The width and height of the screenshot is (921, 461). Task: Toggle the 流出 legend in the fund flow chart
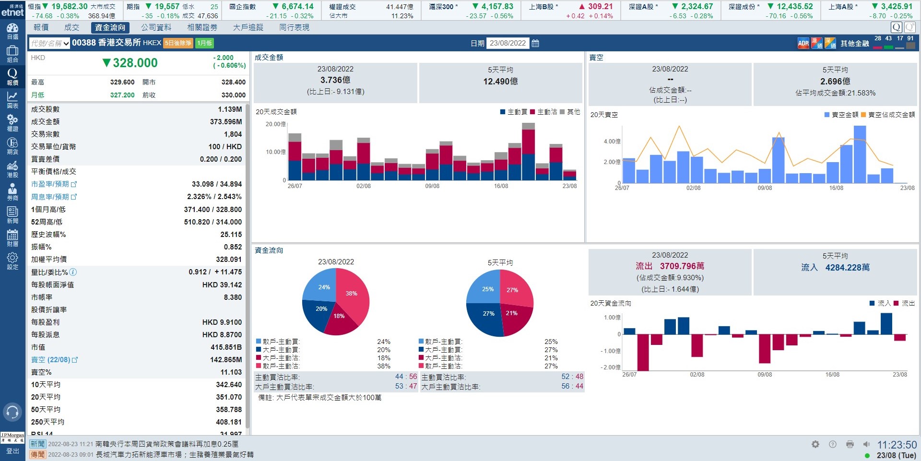tap(904, 303)
